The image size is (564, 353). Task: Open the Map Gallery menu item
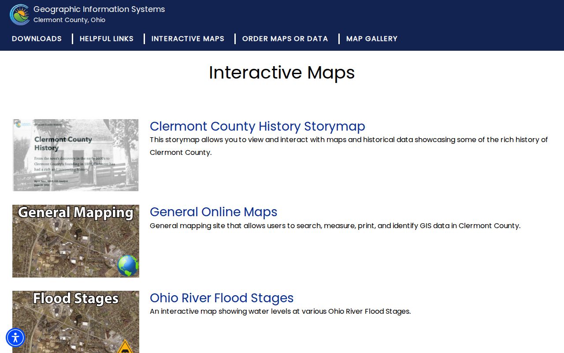pos(372,39)
